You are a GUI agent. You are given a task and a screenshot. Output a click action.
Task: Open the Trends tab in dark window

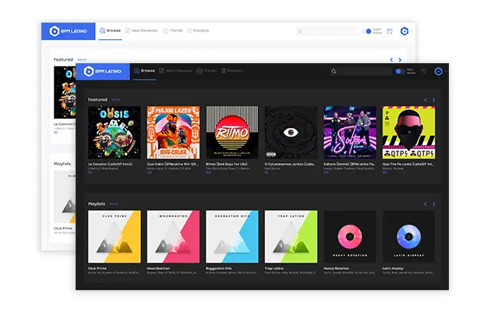tap(207, 71)
